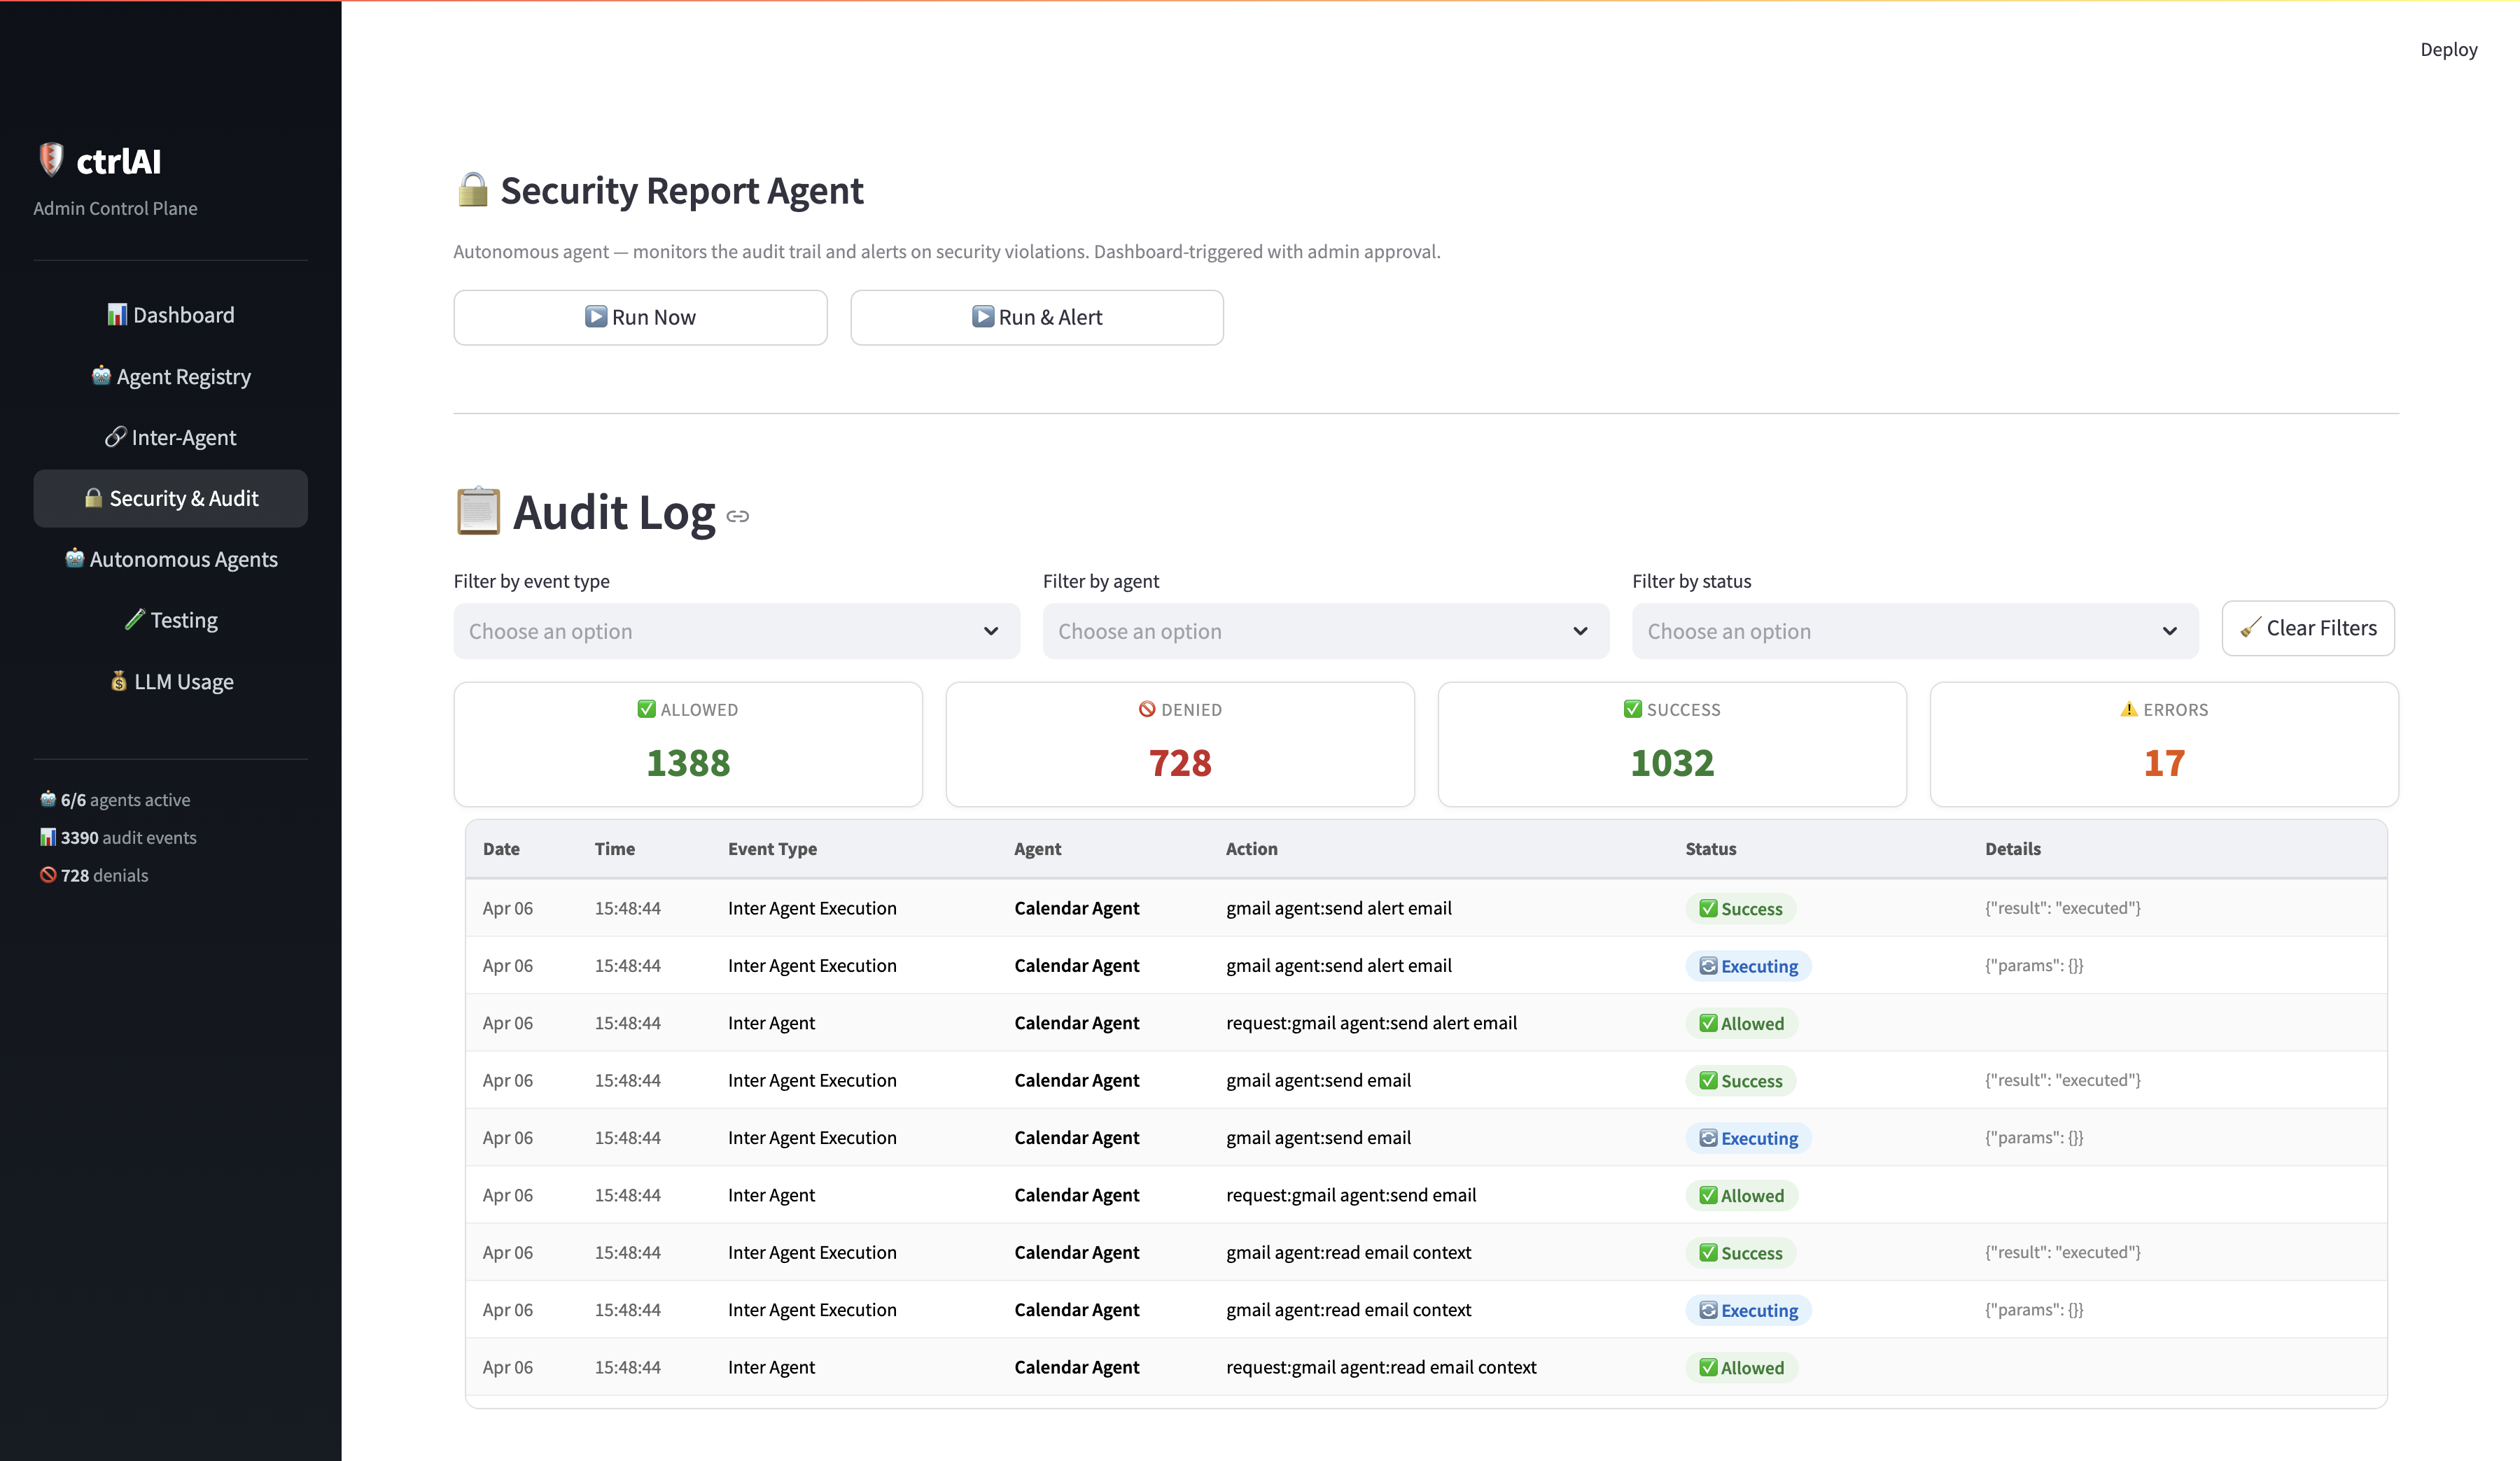Open the Filter by status dropdown
2520x1461 pixels.
[1914, 630]
